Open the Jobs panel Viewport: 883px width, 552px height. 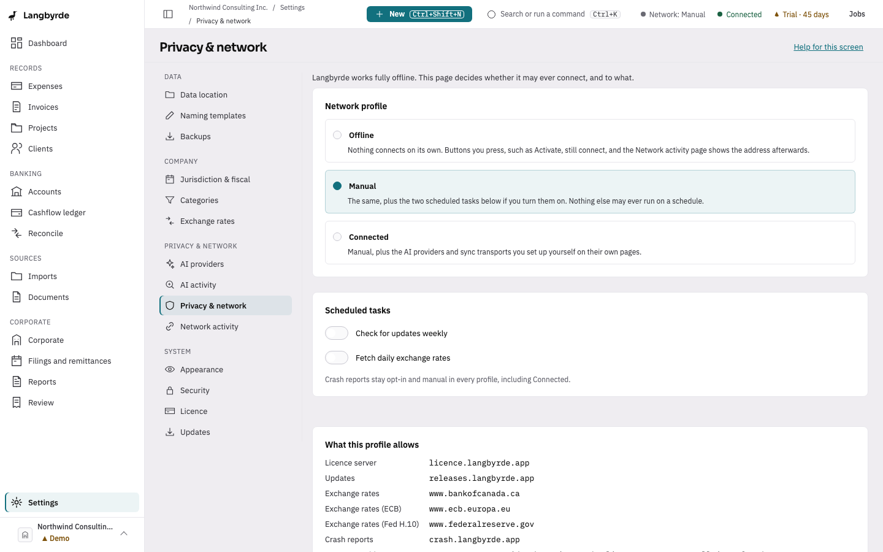click(x=857, y=14)
